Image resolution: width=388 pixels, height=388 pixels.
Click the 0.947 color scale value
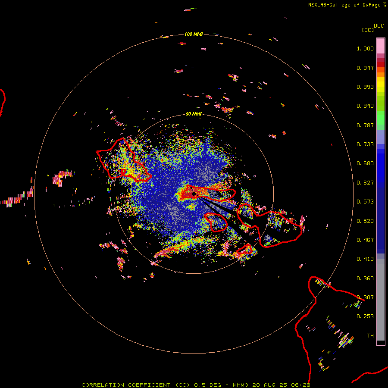coord(365,68)
